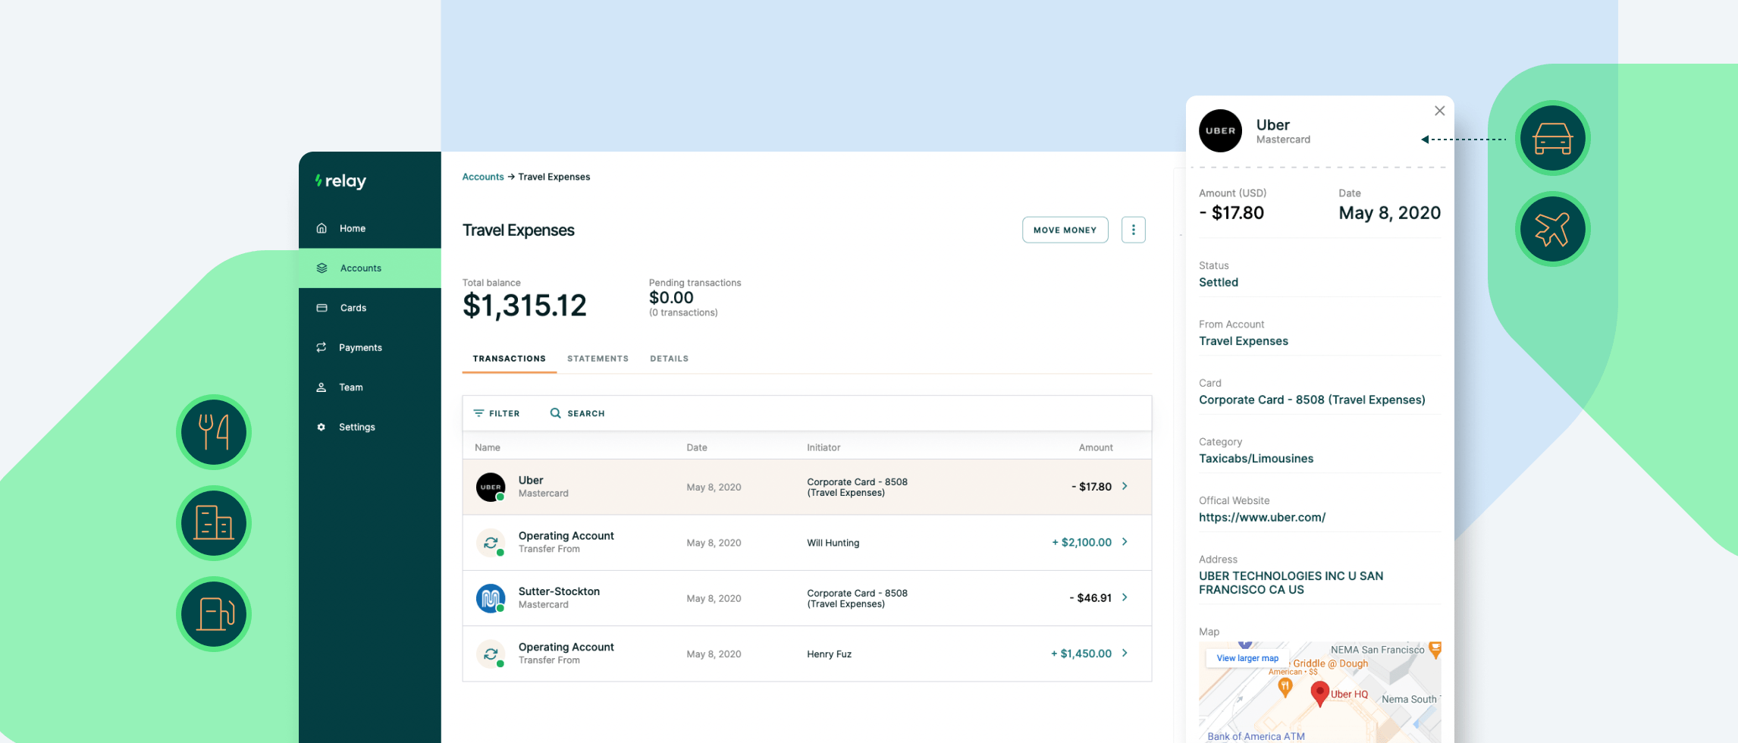Click the Team person icon

322,387
